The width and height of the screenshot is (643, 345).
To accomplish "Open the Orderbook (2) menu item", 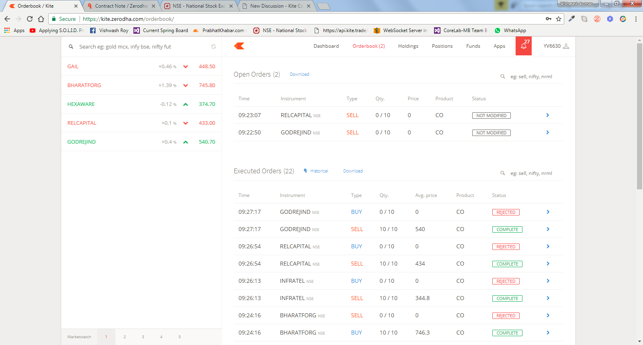I will click(369, 46).
